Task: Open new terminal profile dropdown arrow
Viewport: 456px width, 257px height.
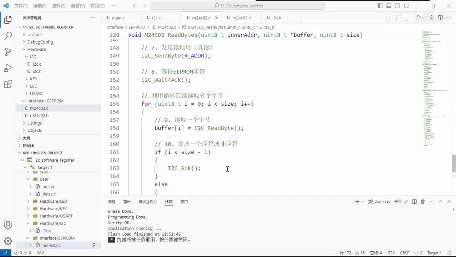Action: tap(363, 202)
